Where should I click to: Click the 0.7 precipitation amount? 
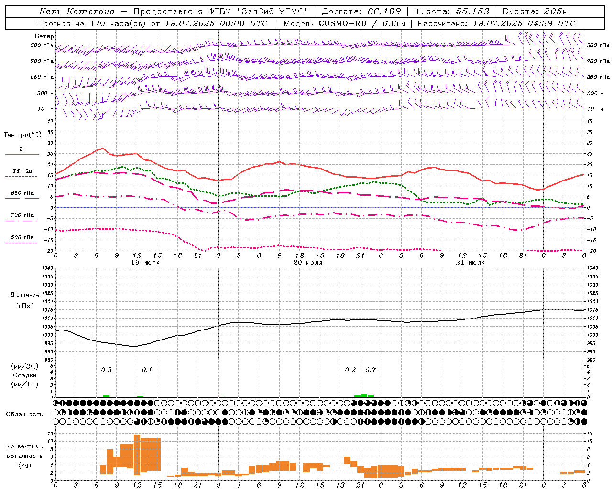[371, 370]
